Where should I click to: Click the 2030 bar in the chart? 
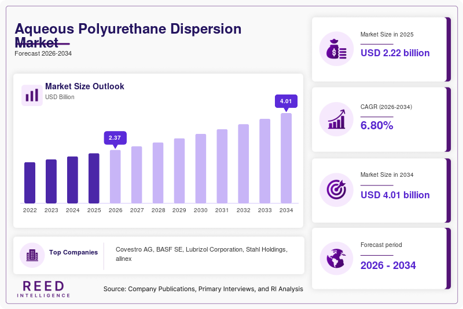tap(201, 169)
